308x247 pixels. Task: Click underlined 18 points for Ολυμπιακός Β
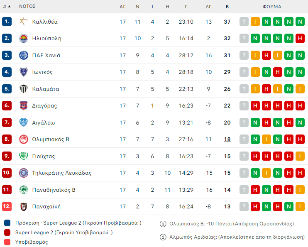tap(227, 139)
